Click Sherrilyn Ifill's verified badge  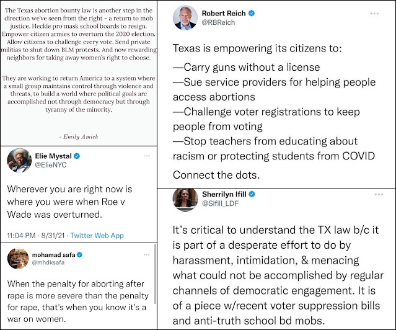[252, 194]
